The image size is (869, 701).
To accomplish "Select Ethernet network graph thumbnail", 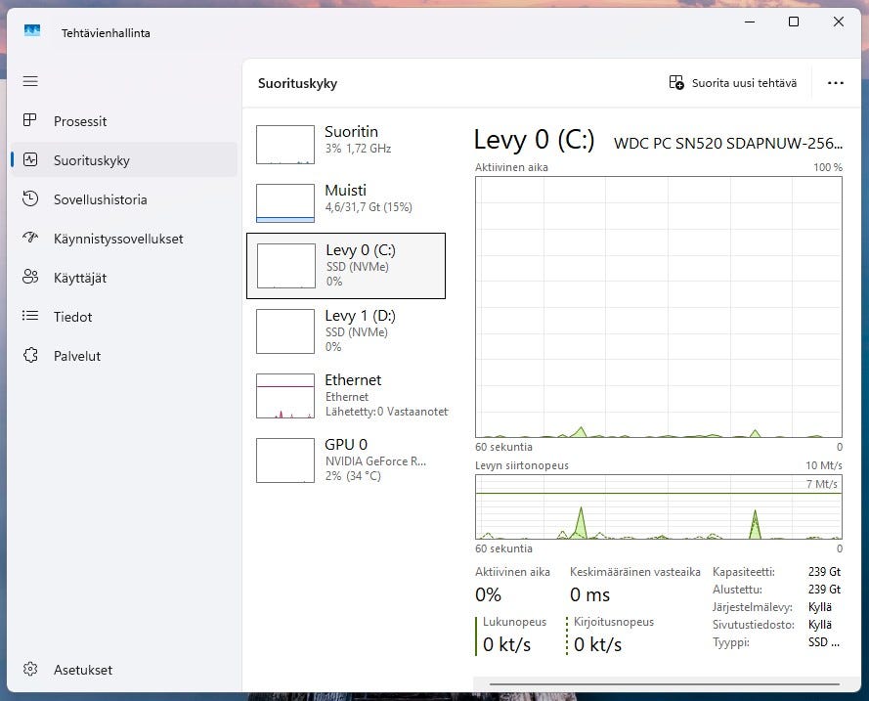I will coord(285,396).
